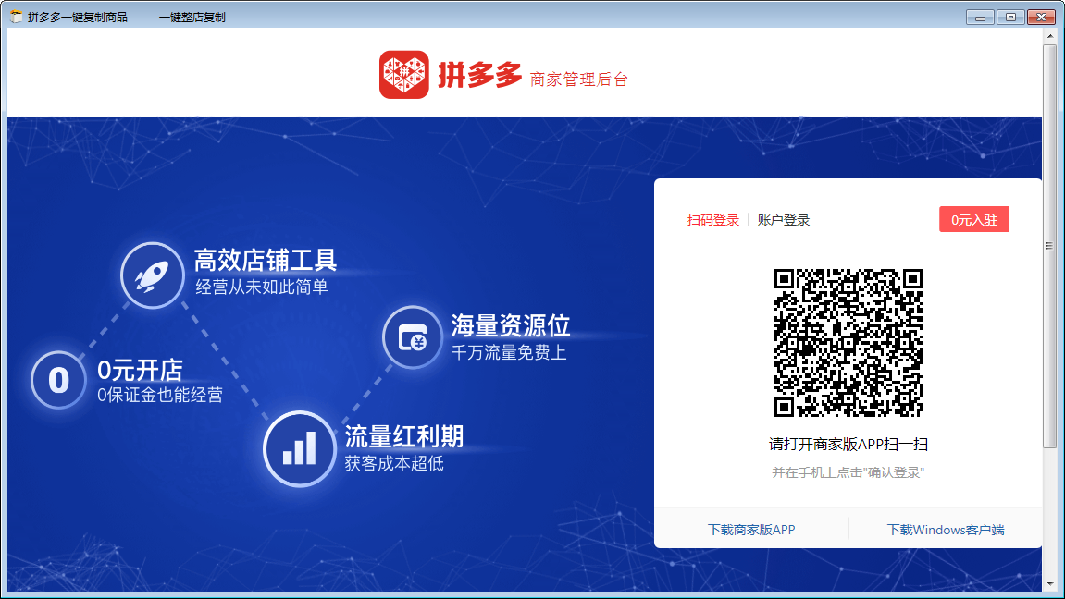Click the app icon in the title bar
Viewport: 1065px width, 599px height.
(17, 17)
